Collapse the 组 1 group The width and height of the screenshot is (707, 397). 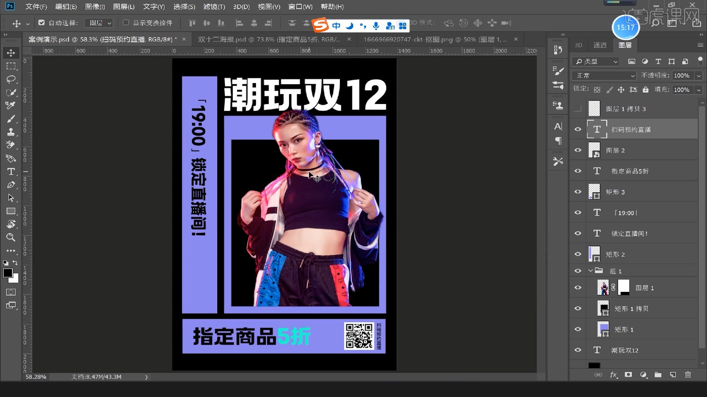pos(590,271)
